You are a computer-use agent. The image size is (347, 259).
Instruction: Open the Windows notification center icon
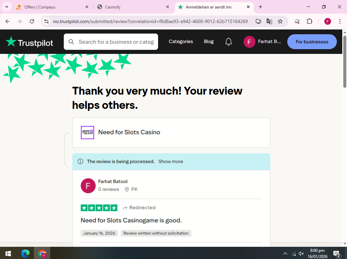[x=337, y=254]
